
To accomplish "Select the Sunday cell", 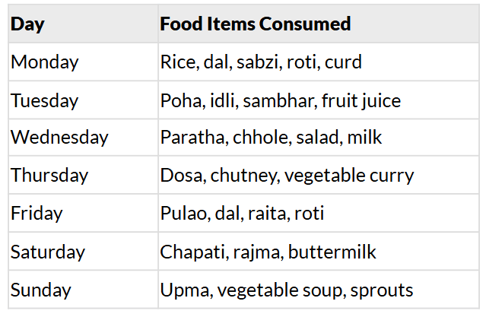I will click(x=40, y=290).
